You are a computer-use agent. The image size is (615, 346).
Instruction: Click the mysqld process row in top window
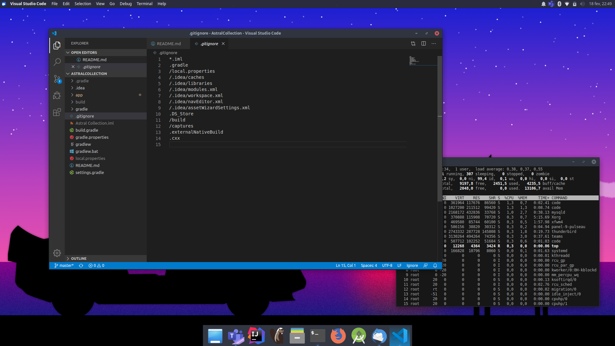521,212
